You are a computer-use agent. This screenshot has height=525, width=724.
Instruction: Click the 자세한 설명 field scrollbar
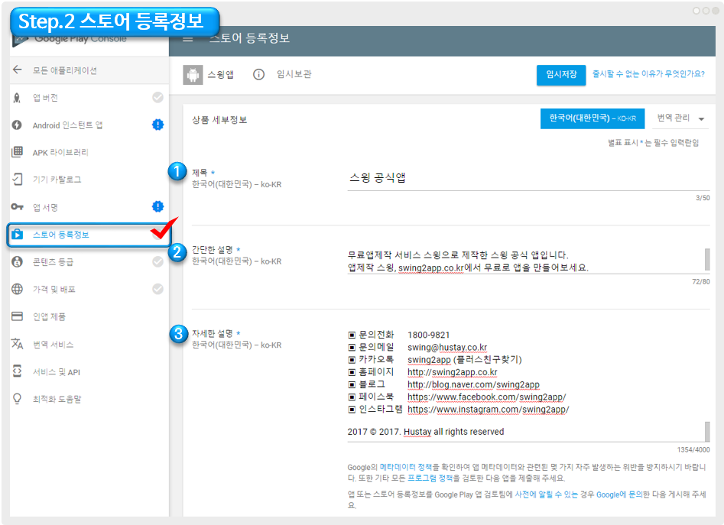707,431
